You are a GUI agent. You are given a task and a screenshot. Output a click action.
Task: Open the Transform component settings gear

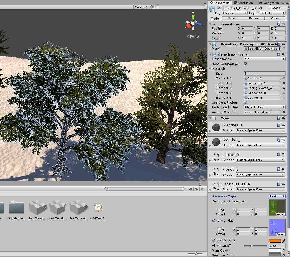(284, 24)
